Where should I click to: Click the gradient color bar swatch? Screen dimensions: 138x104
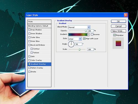[x=78, y=34]
